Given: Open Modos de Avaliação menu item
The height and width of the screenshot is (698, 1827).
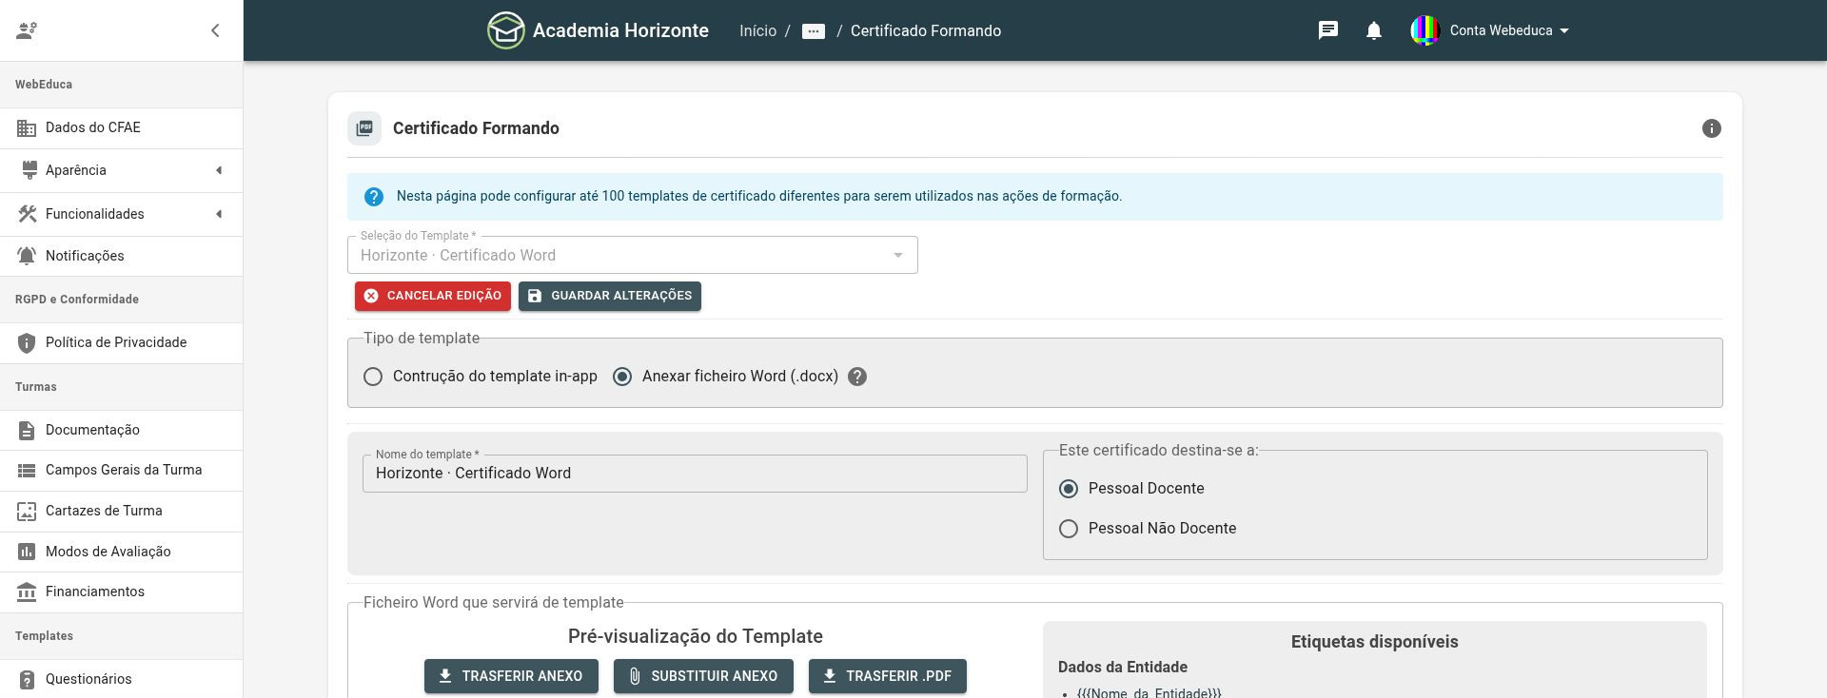Looking at the screenshot, I should click(x=122, y=552).
